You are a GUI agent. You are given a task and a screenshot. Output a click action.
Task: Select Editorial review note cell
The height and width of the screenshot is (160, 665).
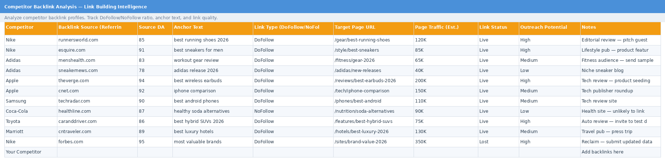[620, 40]
